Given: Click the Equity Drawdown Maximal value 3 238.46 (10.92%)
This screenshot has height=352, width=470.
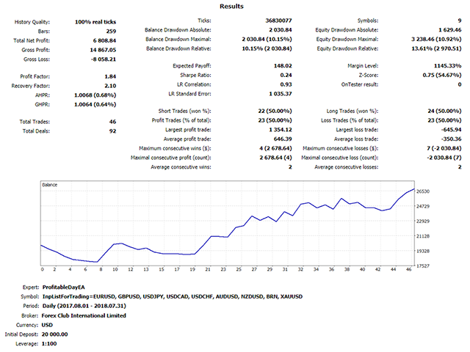Looking at the screenshot, I should coord(436,39).
